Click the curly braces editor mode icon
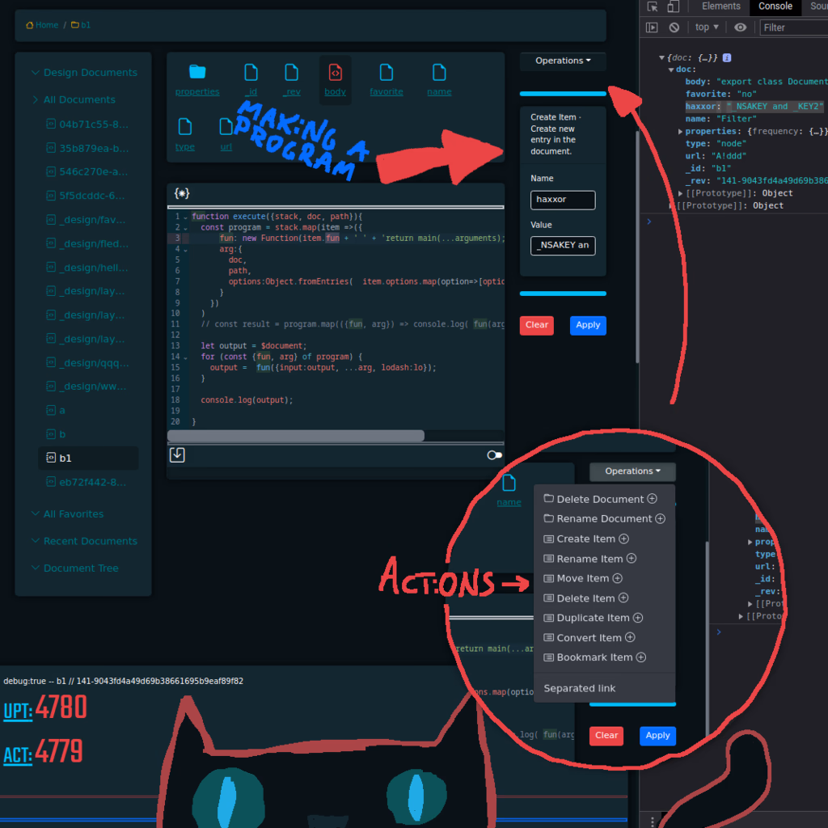Screen dimensions: 828x828 [x=182, y=194]
